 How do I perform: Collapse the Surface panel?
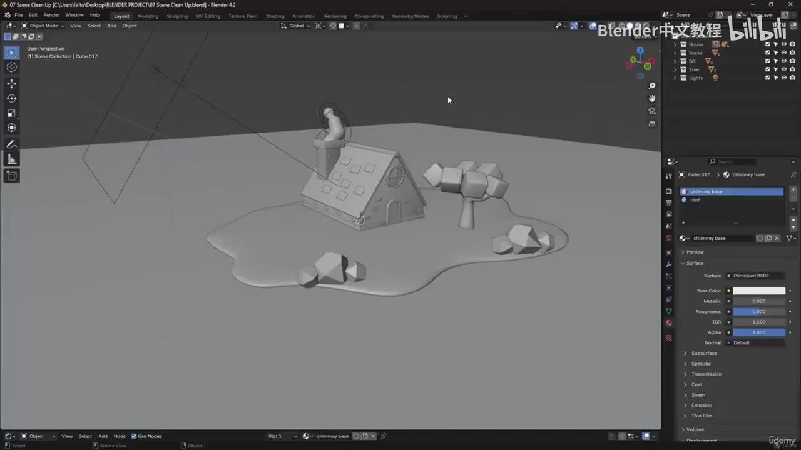click(695, 263)
